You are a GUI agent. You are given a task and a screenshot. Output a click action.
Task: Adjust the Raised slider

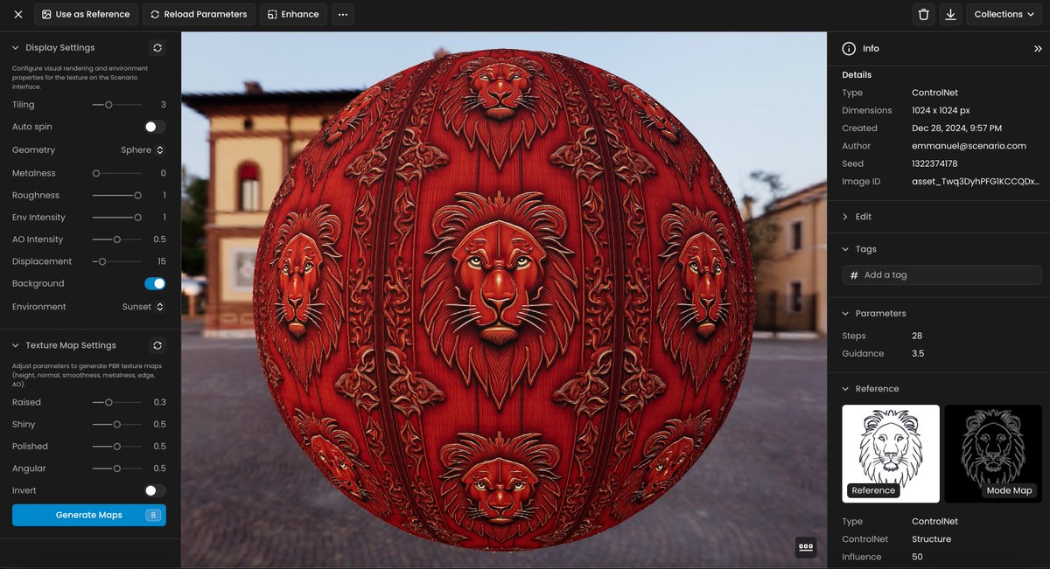(x=117, y=402)
